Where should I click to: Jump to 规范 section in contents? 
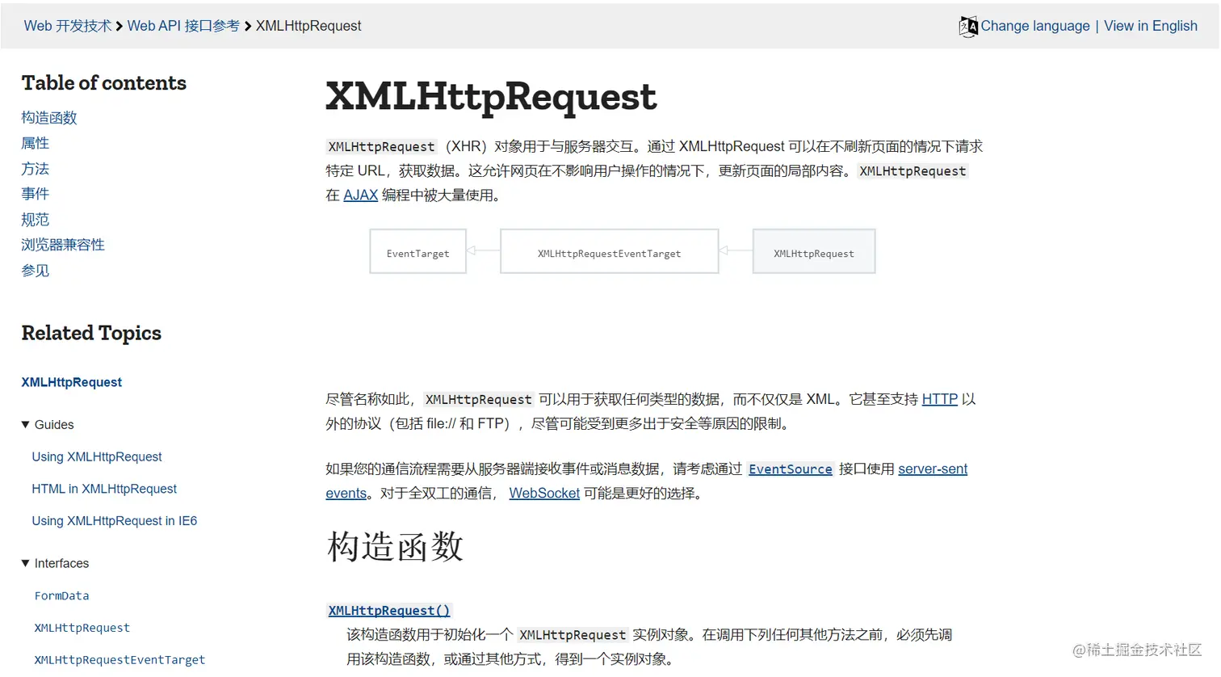pyautogui.click(x=36, y=220)
